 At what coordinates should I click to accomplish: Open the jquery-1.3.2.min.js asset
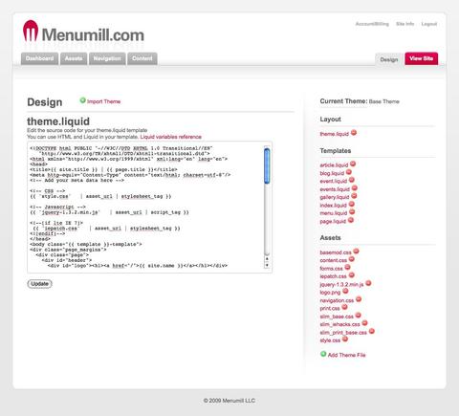(341, 284)
